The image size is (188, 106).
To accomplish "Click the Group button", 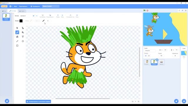I will pyautogui.click(x=43, y=16).
